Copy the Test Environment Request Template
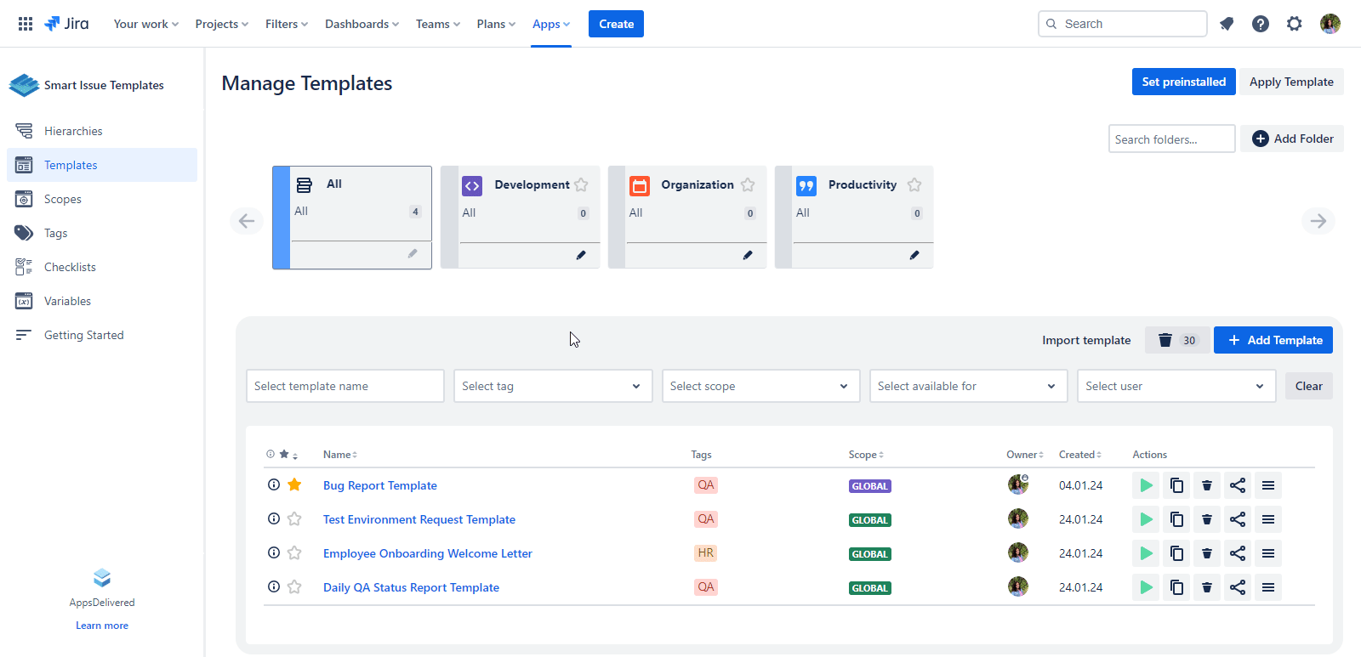 1176,519
